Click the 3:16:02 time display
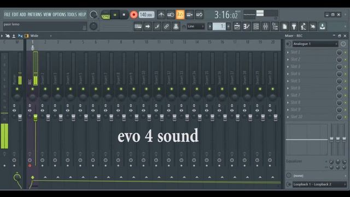 tap(226, 15)
